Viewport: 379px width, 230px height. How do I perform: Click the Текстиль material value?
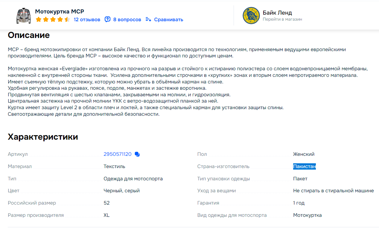coord(114,167)
